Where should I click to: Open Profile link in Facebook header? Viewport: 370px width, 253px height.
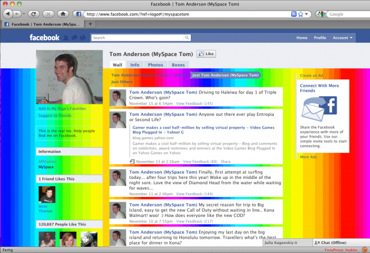click(320, 38)
